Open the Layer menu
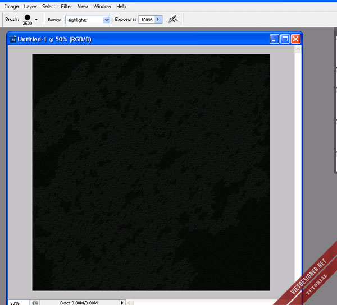Screen dimensions: 337x305 pyautogui.click(x=30, y=7)
